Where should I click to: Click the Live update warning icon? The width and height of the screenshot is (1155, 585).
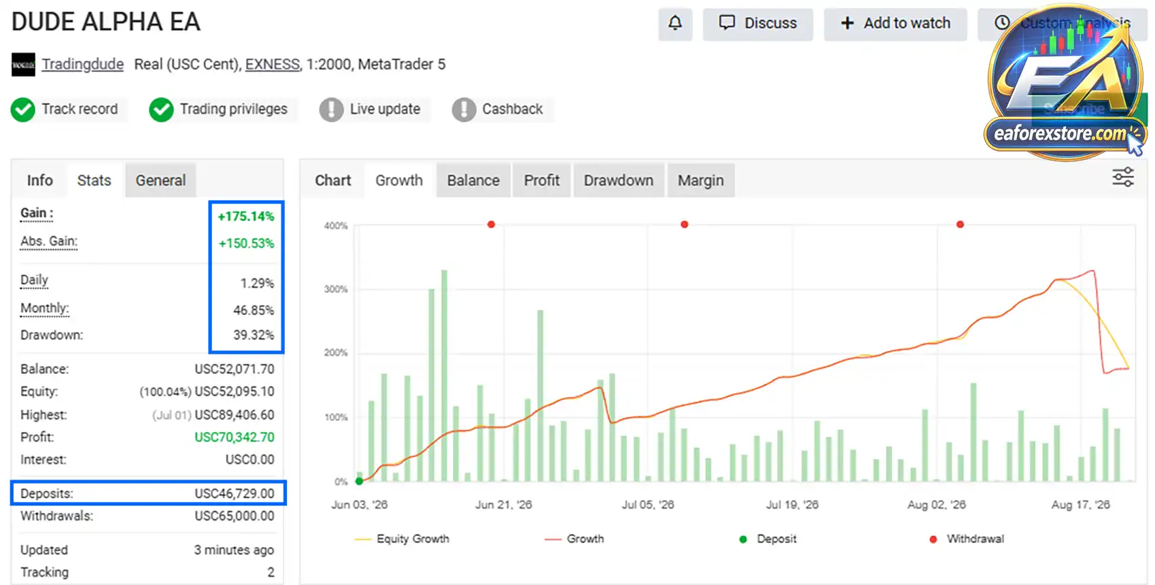pyautogui.click(x=331, y=110)
